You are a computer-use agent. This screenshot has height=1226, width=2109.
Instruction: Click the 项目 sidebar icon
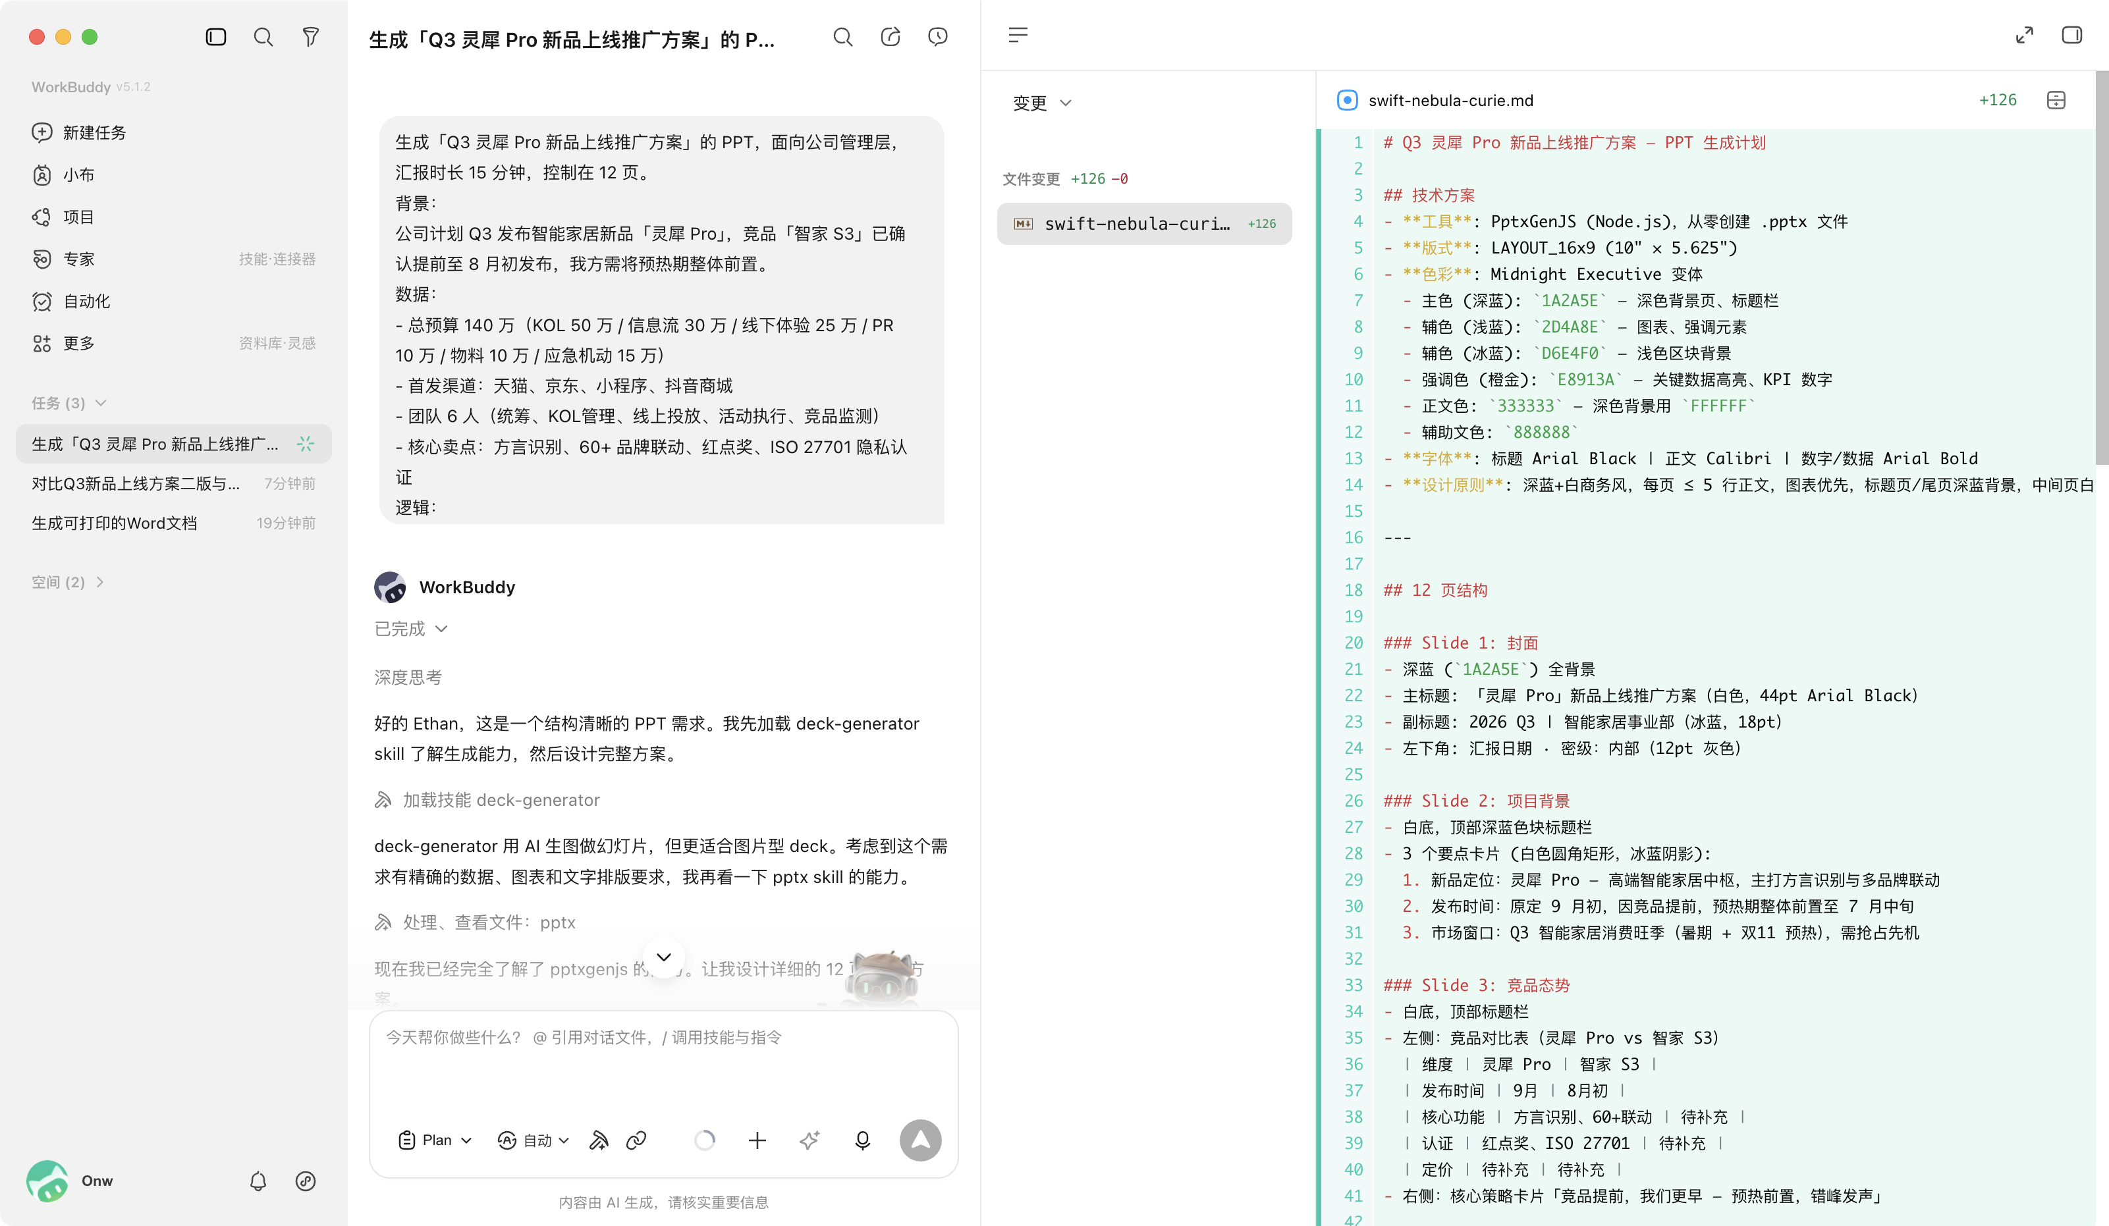coord(42,217)
